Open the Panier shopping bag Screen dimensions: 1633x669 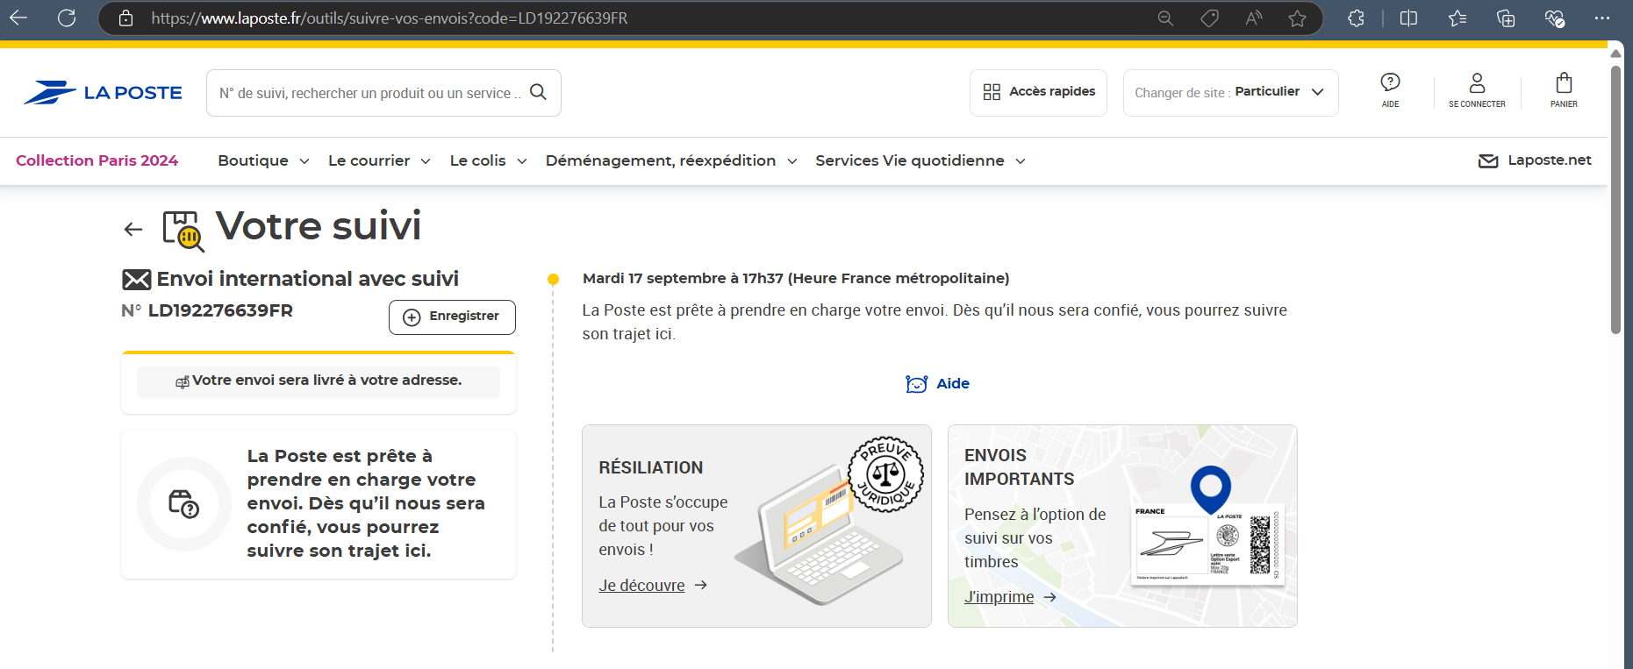pyautogui.click(x=1563, y=89)
